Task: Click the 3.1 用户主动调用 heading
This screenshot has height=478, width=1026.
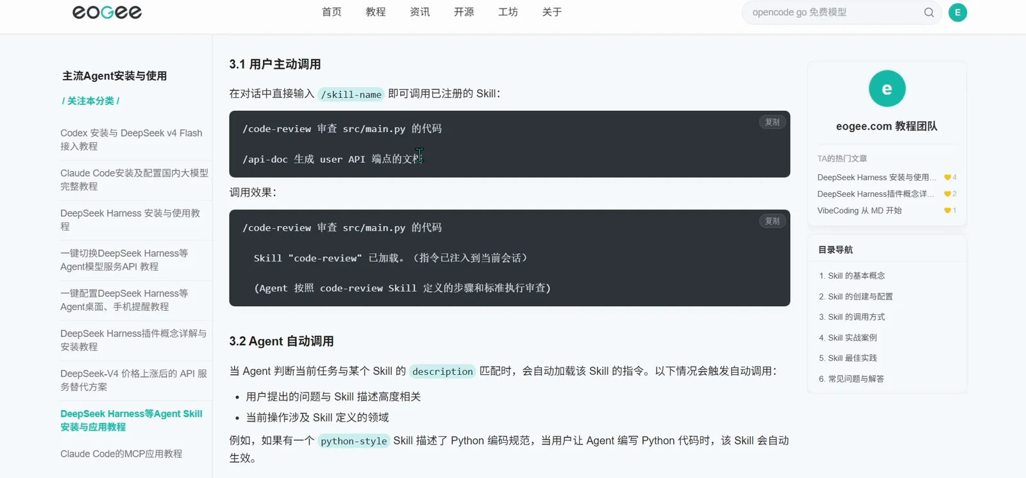Action: pyautogui.click(x=275, y=64)
